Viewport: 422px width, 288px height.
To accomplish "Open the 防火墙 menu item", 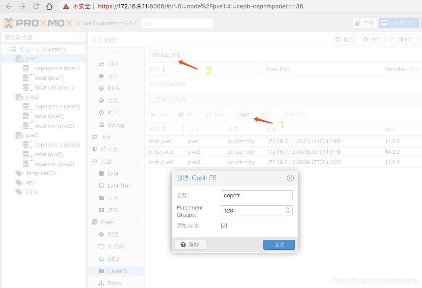I will 116,149.
